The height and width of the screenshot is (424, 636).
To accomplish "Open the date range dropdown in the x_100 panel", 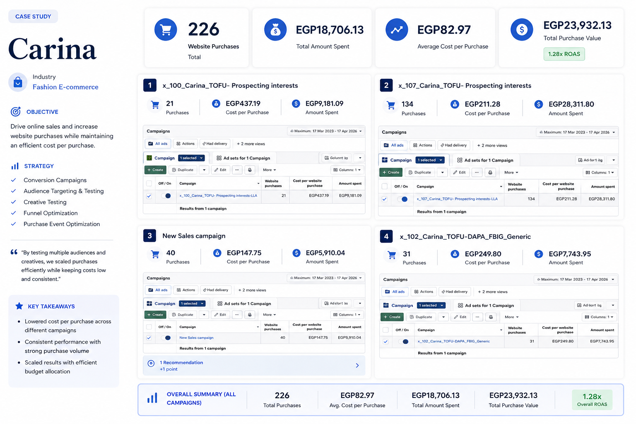I will click(x=326, y=131).
